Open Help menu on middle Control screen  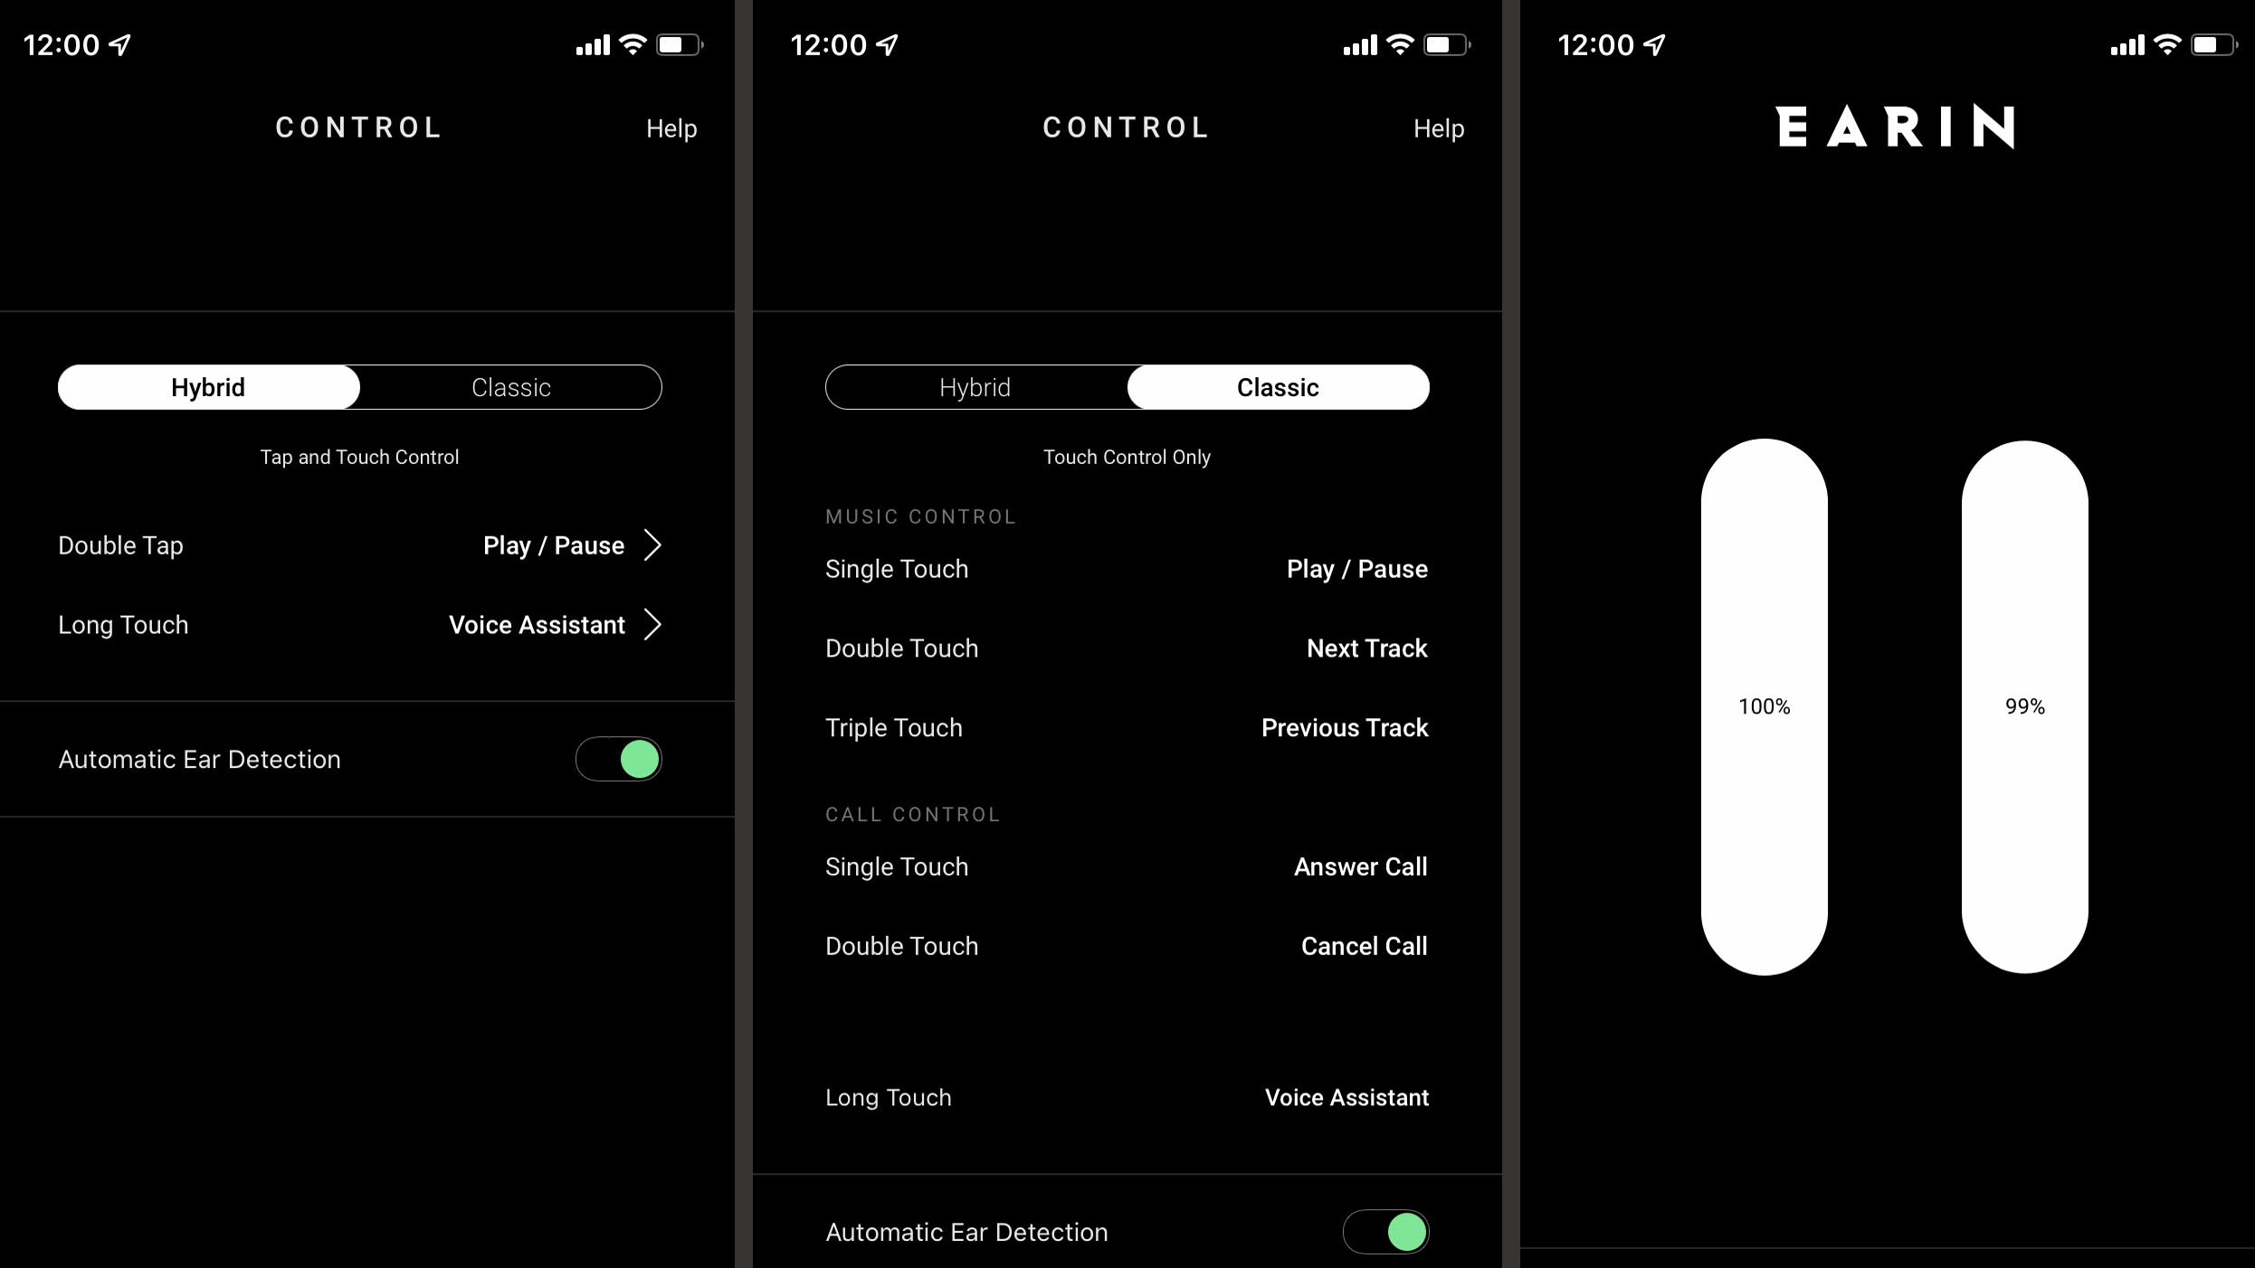(x=1437, y=127)
